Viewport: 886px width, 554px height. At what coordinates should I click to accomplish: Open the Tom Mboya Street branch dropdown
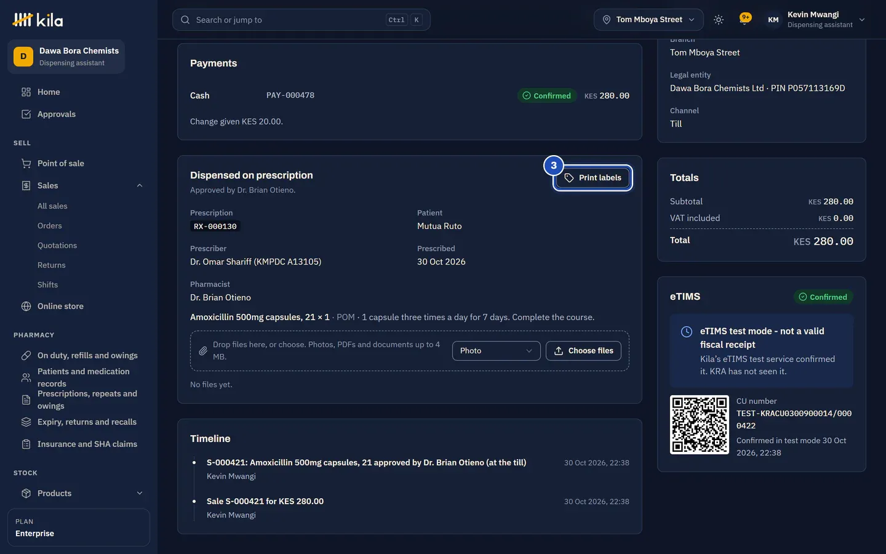coord(649,20)
